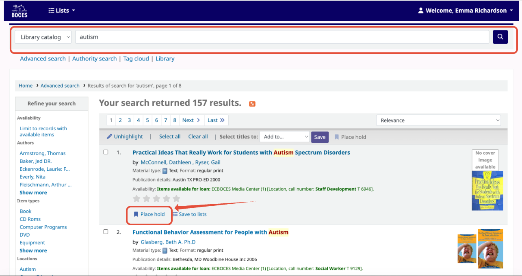This screenshot has width=522, height=276.
Task: Open the Add to... dropdown
Action: 284,136
